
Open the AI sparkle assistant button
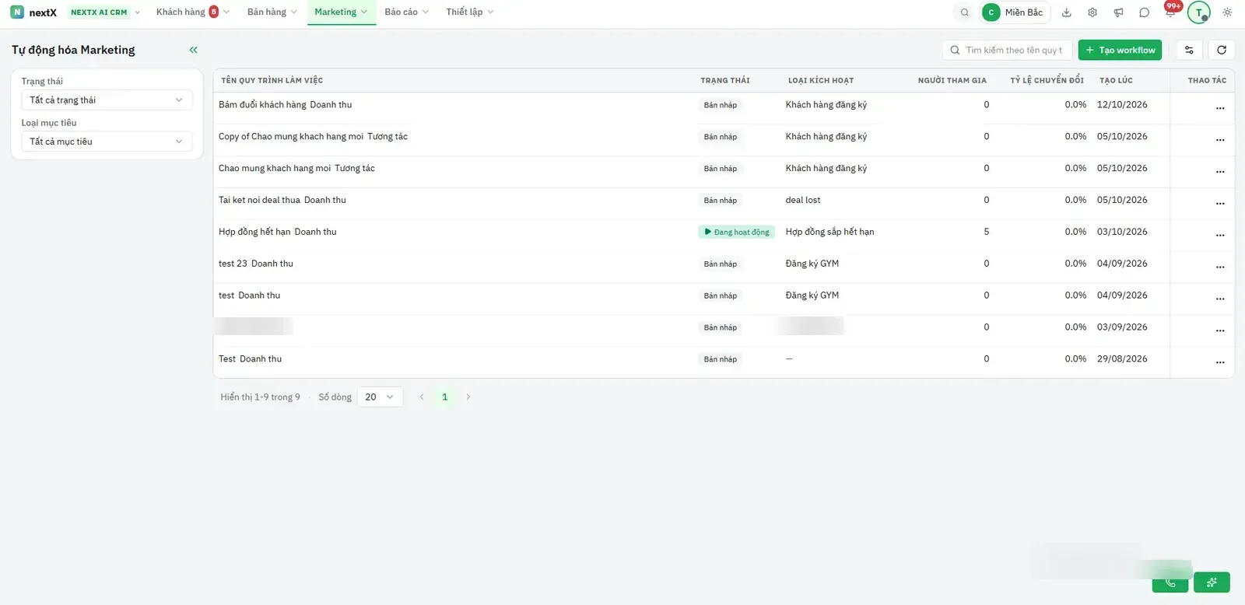click(1212, 582)
